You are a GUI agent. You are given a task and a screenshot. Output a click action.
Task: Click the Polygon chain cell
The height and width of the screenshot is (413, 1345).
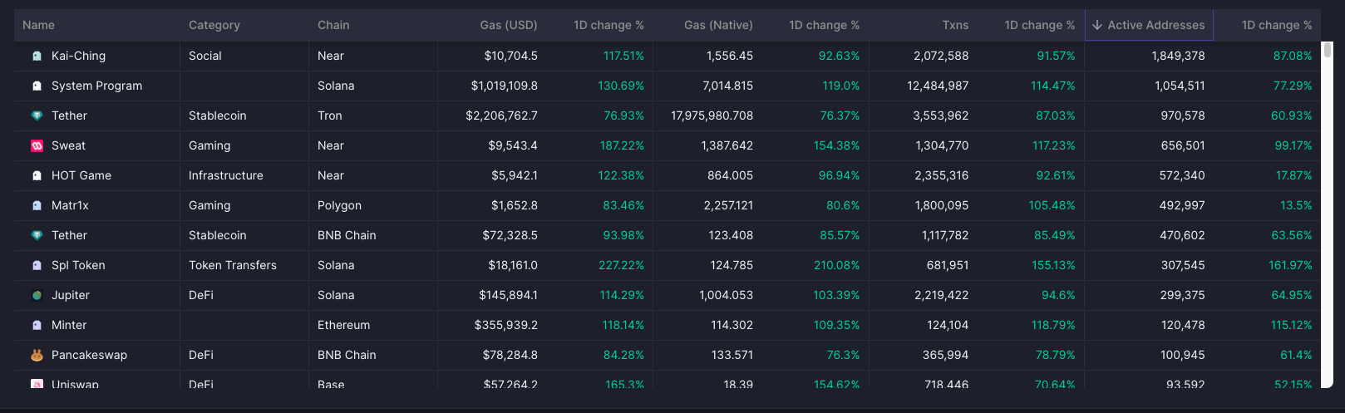point(339,205)
